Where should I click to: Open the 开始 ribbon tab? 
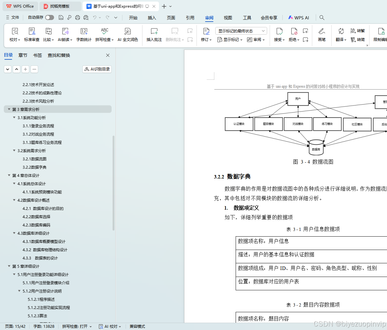133,18
